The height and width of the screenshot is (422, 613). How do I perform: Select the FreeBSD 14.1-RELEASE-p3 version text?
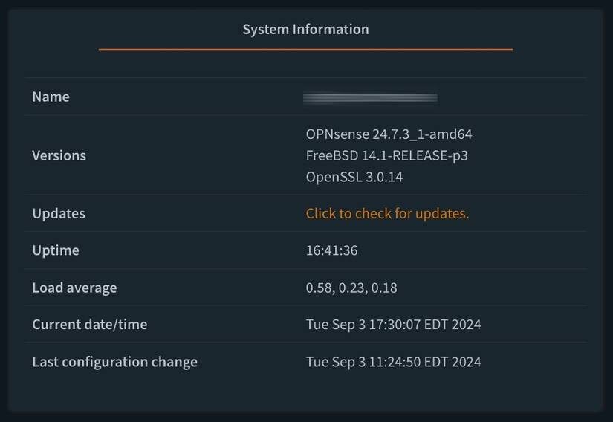tap(386, 155)
